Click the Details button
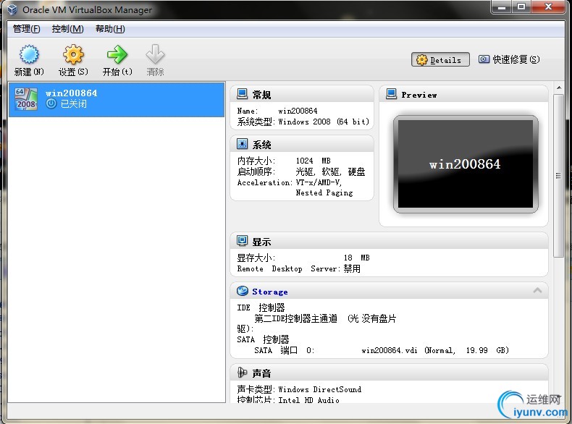Screen dimensions: 572x424 pos(440,60)
